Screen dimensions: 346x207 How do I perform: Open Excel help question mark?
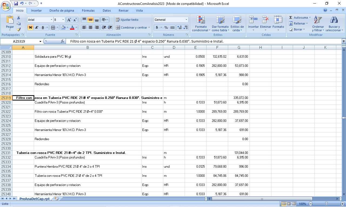325,10
